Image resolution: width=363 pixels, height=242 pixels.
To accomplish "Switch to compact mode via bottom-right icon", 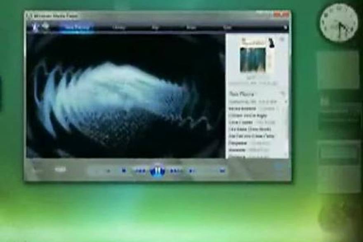I will pos(278,167).
